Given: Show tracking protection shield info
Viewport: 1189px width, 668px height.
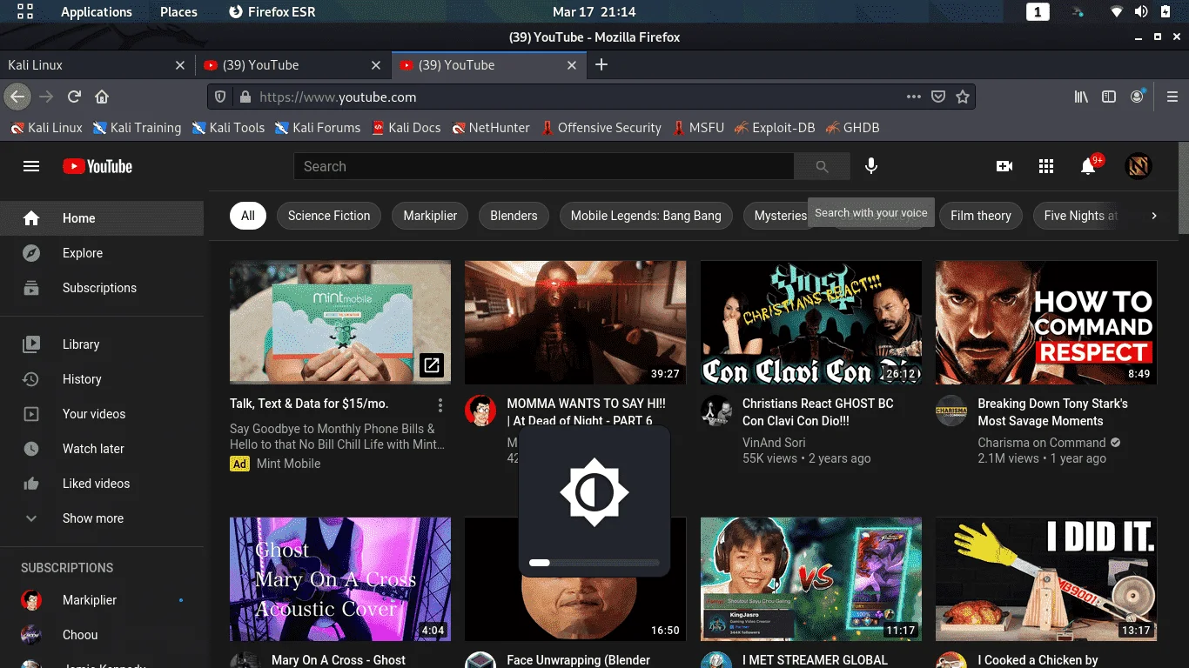Looking at the screenshot, I should tap(220, 97).
